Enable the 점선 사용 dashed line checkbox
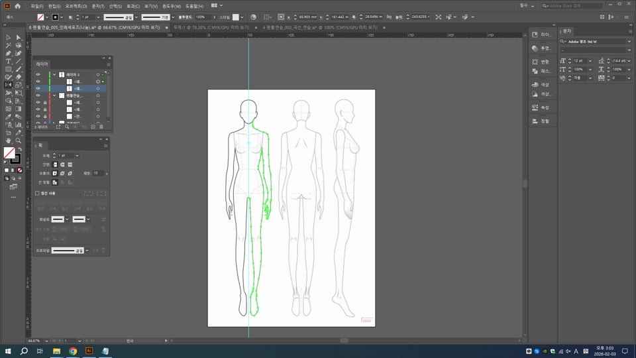The width and height of the screenshot is (636, 358). pyautogui.click(x=37, y=193)
